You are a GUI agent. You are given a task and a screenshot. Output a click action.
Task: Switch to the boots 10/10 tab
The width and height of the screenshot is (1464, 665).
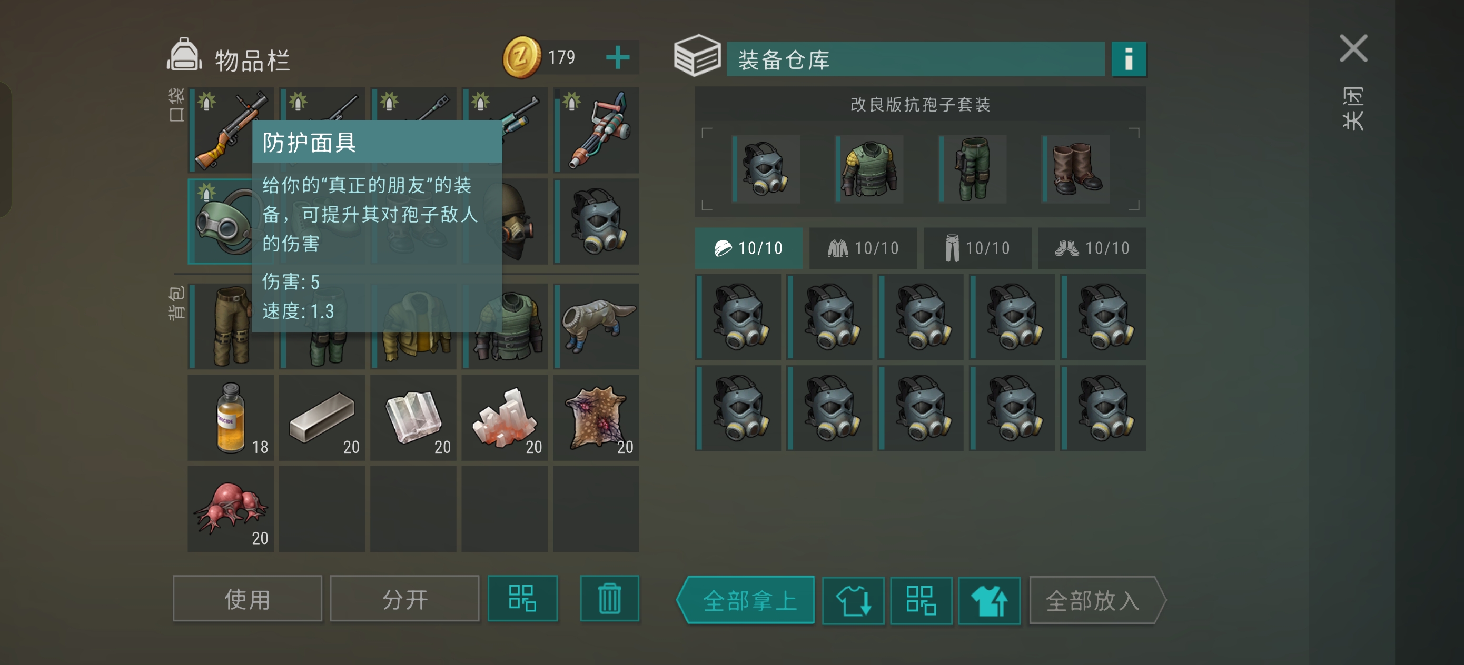[x=1092, y=248]
